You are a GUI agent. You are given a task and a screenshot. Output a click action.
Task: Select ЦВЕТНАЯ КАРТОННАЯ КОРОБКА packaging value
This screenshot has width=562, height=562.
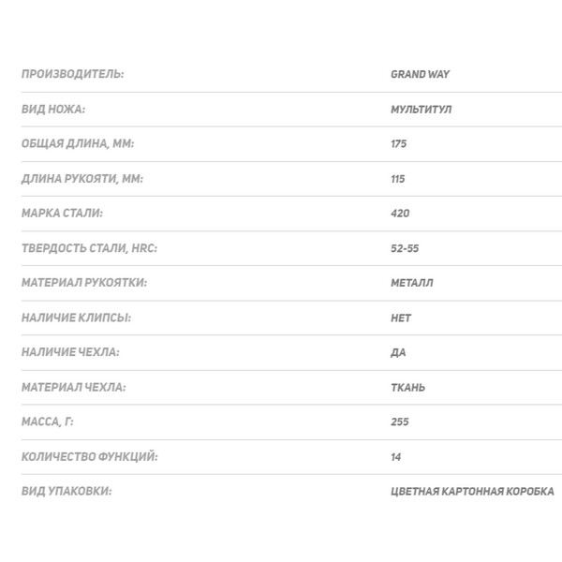pos(472,492)
